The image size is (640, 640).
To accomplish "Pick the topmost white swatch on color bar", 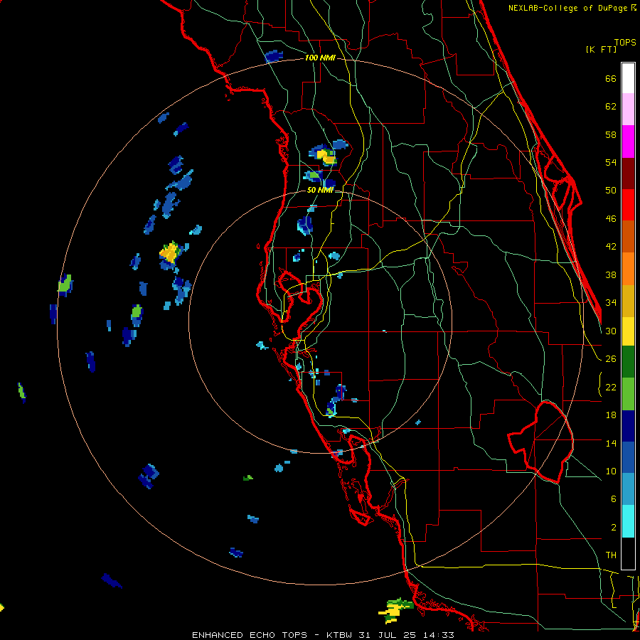I will 628,78.
